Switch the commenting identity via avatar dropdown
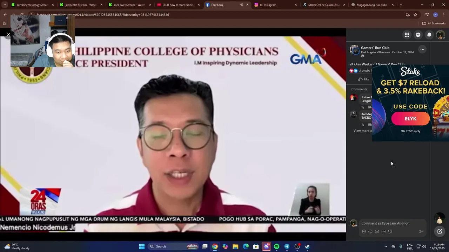Image resolution: width=449 pixels, height=252 pixels. coord(354,223)
